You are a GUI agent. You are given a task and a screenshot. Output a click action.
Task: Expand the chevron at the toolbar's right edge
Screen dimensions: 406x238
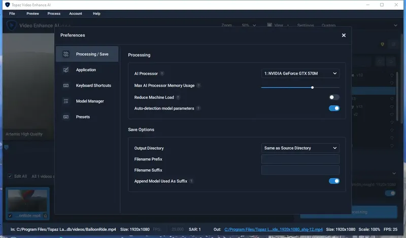coord(395,25)
